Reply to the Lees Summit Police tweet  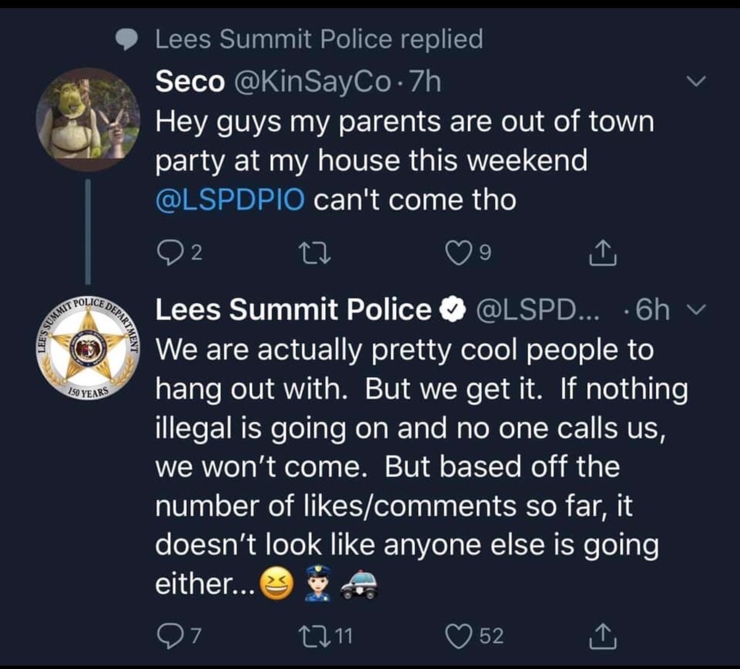(168, 635)
